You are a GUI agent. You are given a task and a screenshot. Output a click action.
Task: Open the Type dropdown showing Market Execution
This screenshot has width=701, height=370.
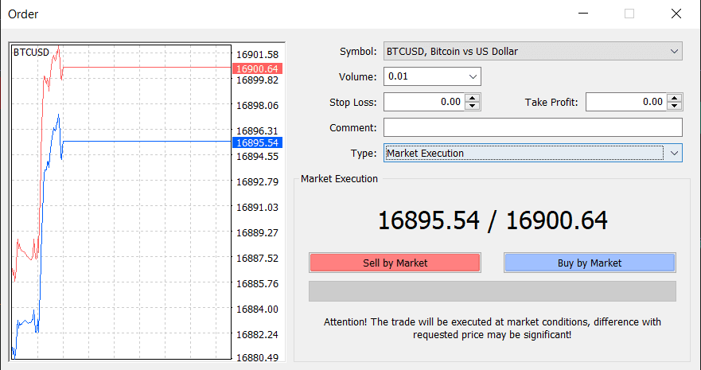[x=533, y=154]
